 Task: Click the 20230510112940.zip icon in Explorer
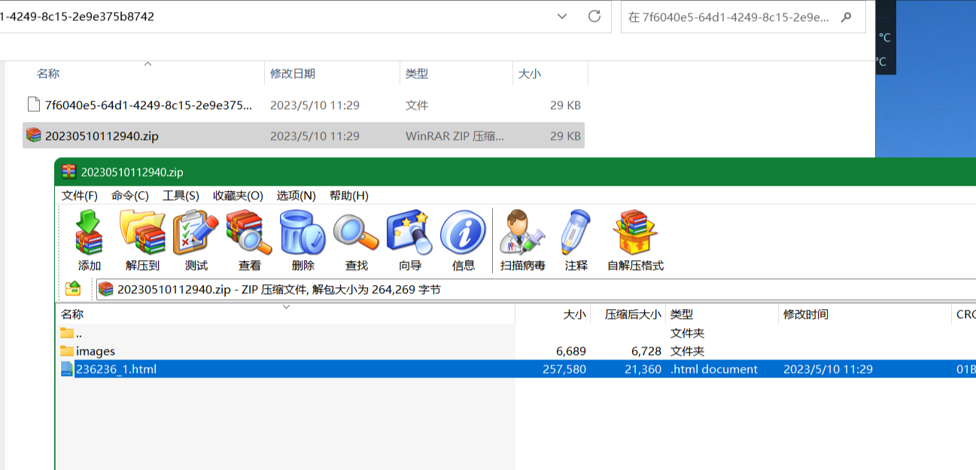pyautogui.click(x=33, y=135)
